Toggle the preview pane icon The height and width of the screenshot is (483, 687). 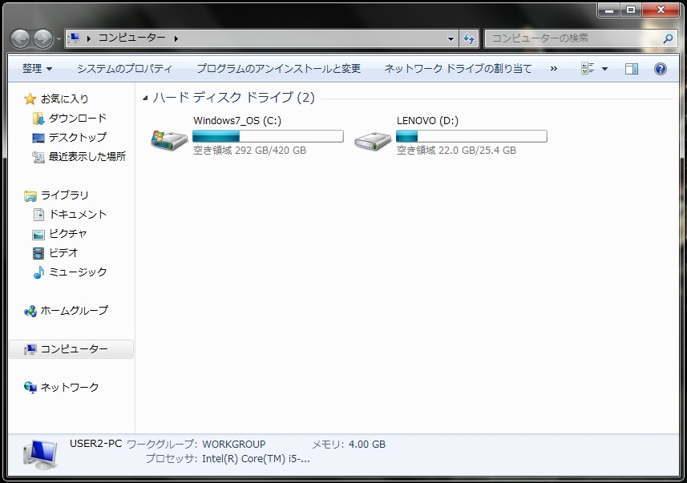632,69
